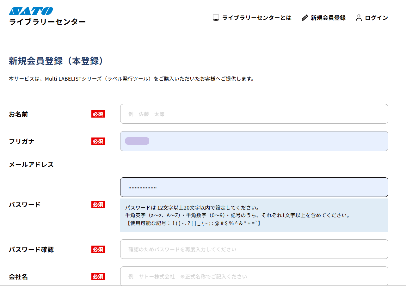
Task: Click the Multi LABELIST service description text
Action: (132, 79)
